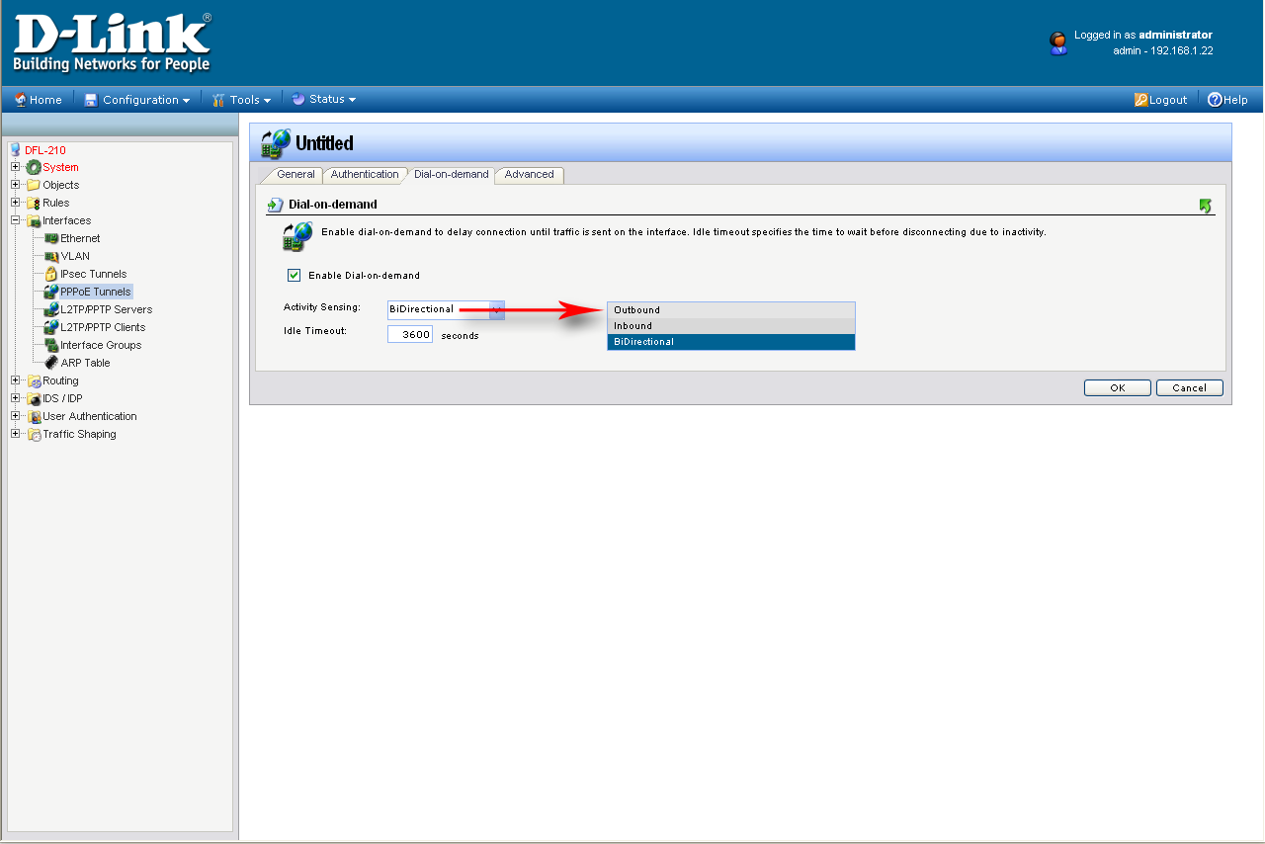Open the Activity Sensing dropdown

[x=446, y=309]
